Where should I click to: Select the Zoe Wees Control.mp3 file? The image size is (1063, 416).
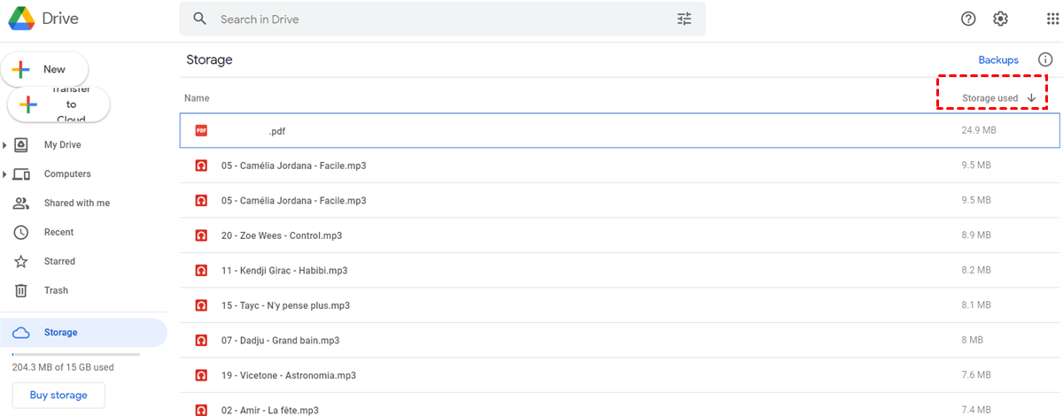282,236
